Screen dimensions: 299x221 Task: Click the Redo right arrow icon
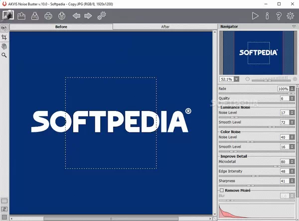click(88, 16)
